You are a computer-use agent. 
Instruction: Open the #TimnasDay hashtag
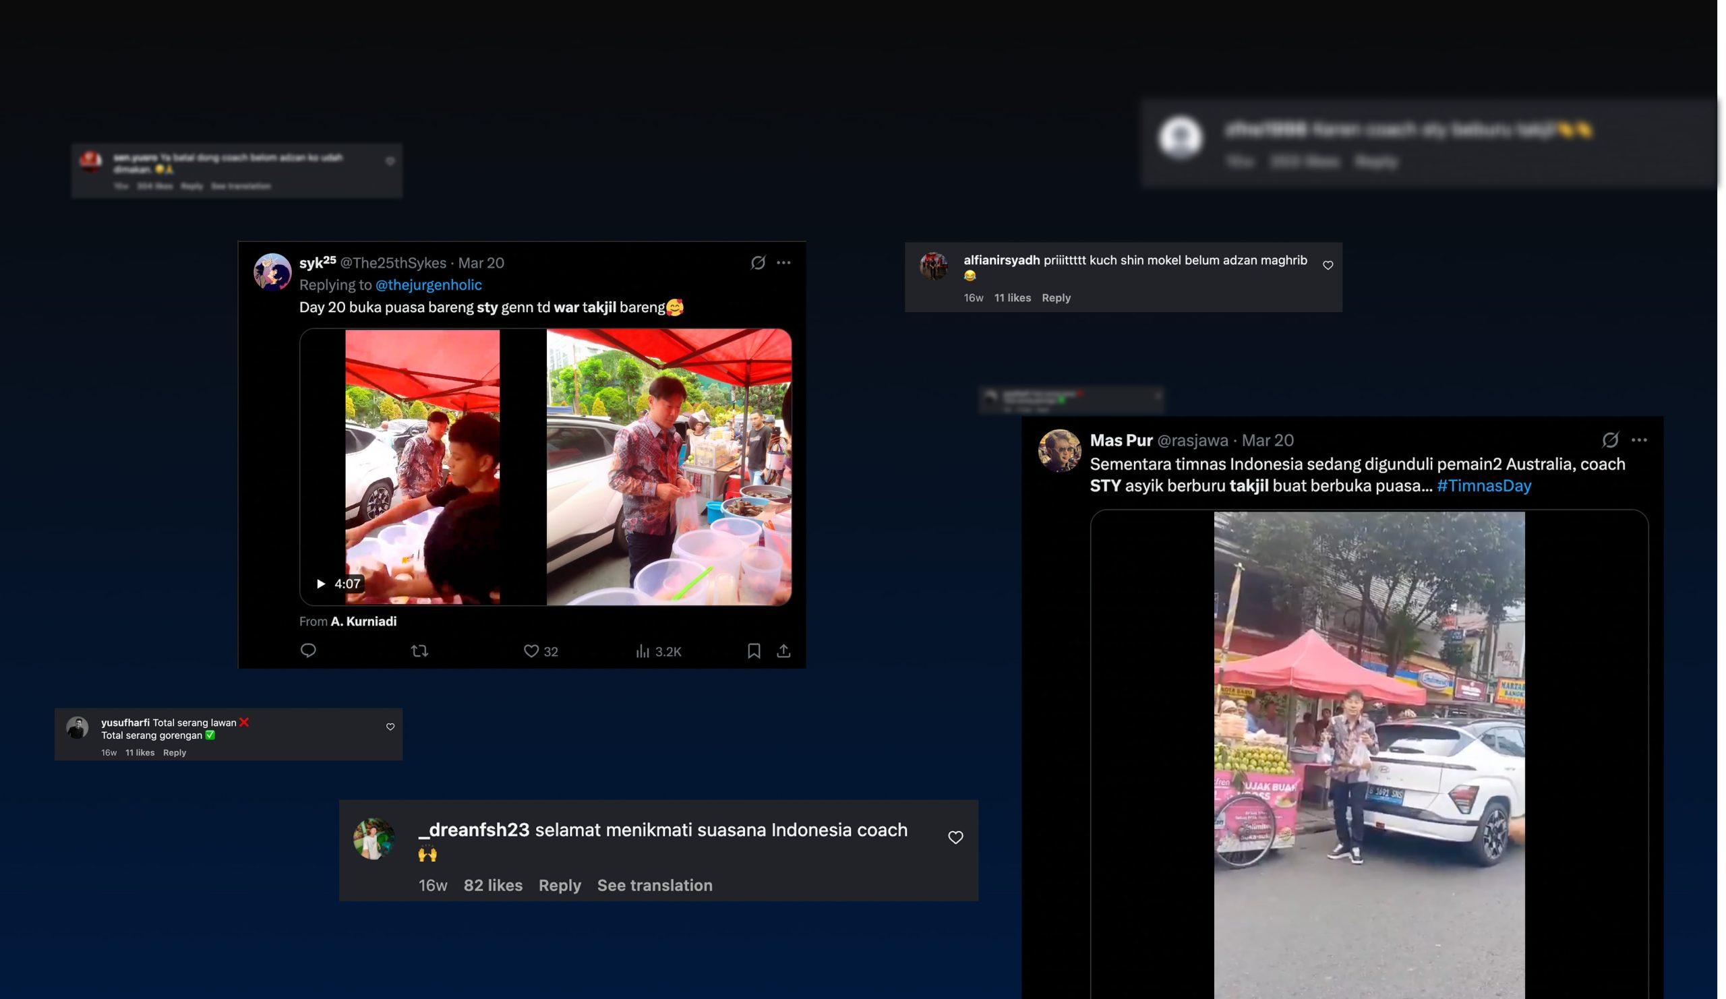click(1483, 485)
